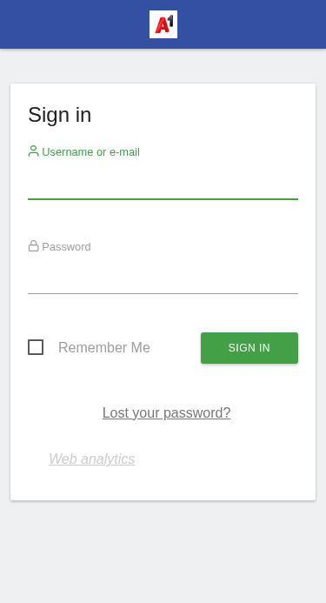The width and height of the screenshot is (326, 603).
Task: Follow the Web analytics link
Action: [92, 459]
